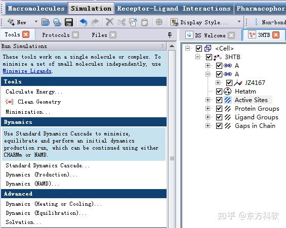Follow the Minimize Ligands link
286x228 pixels.
click(x=27, y=71)
